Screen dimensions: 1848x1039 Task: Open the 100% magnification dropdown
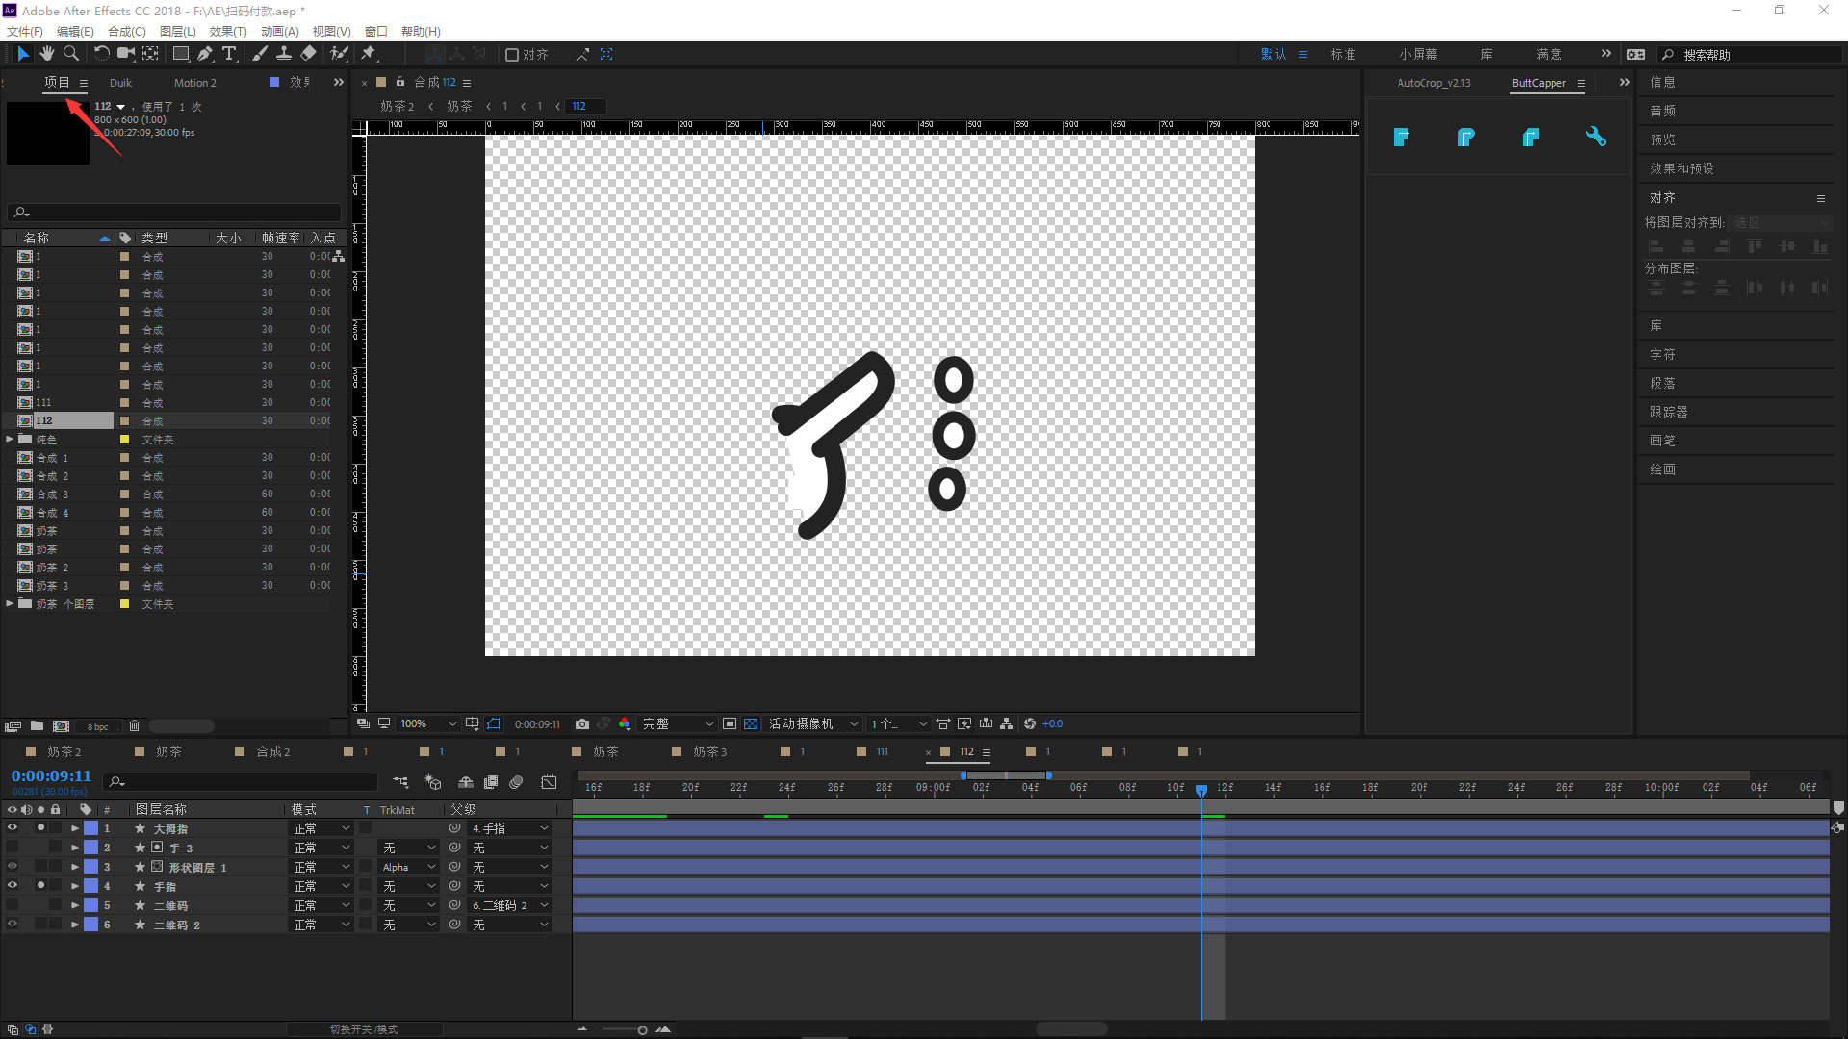tap(428, 724)
